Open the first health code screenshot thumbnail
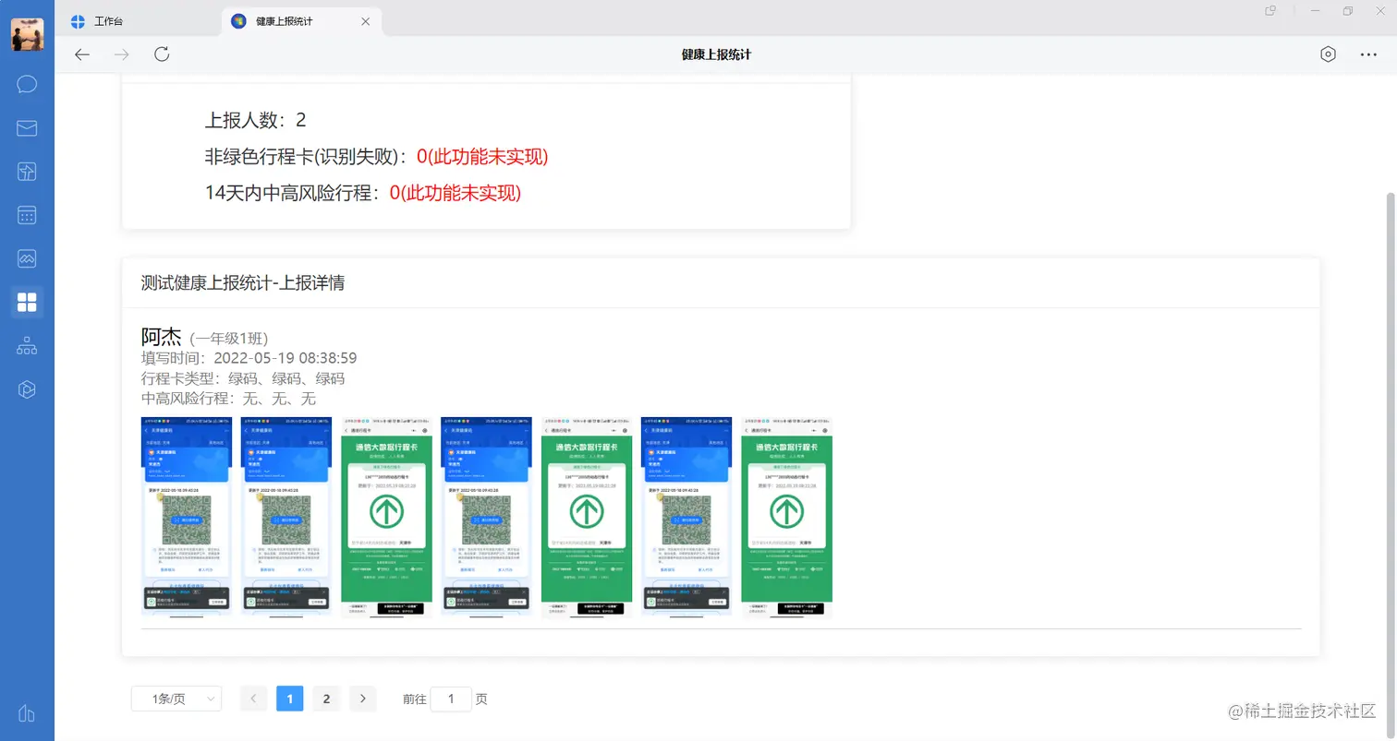1397x741 pixels. click(x=187, y=518)
